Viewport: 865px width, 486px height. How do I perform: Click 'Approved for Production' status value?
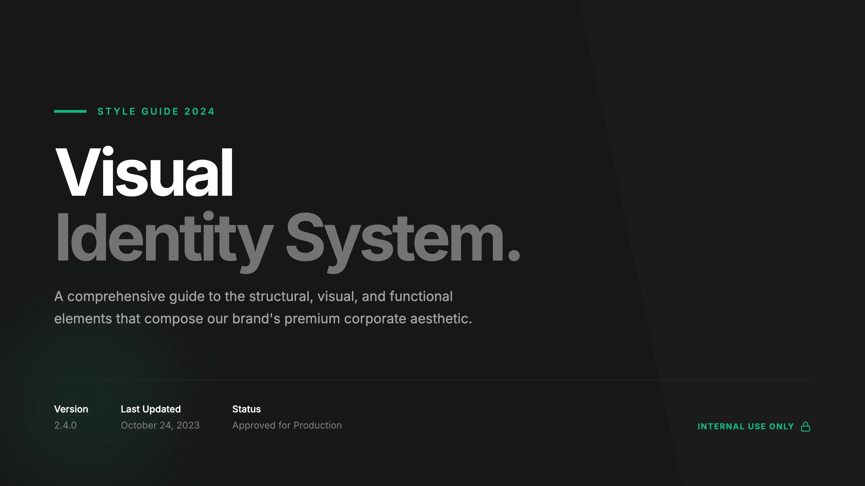point(287,425)
